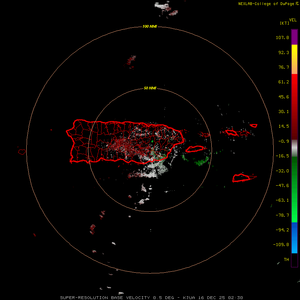
Task: Click the -32.0 scale value
Action: pos(282,171)
